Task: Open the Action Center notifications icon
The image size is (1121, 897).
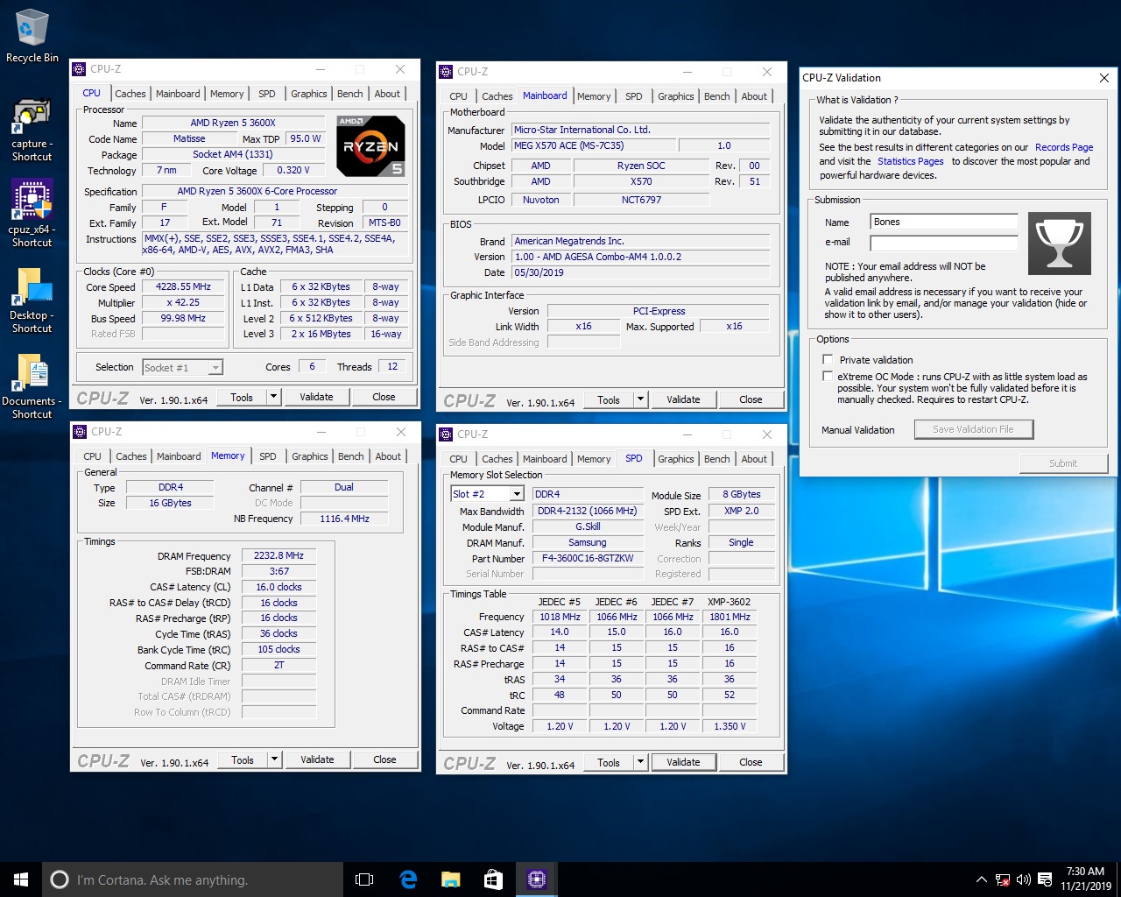Action: 1045,879
